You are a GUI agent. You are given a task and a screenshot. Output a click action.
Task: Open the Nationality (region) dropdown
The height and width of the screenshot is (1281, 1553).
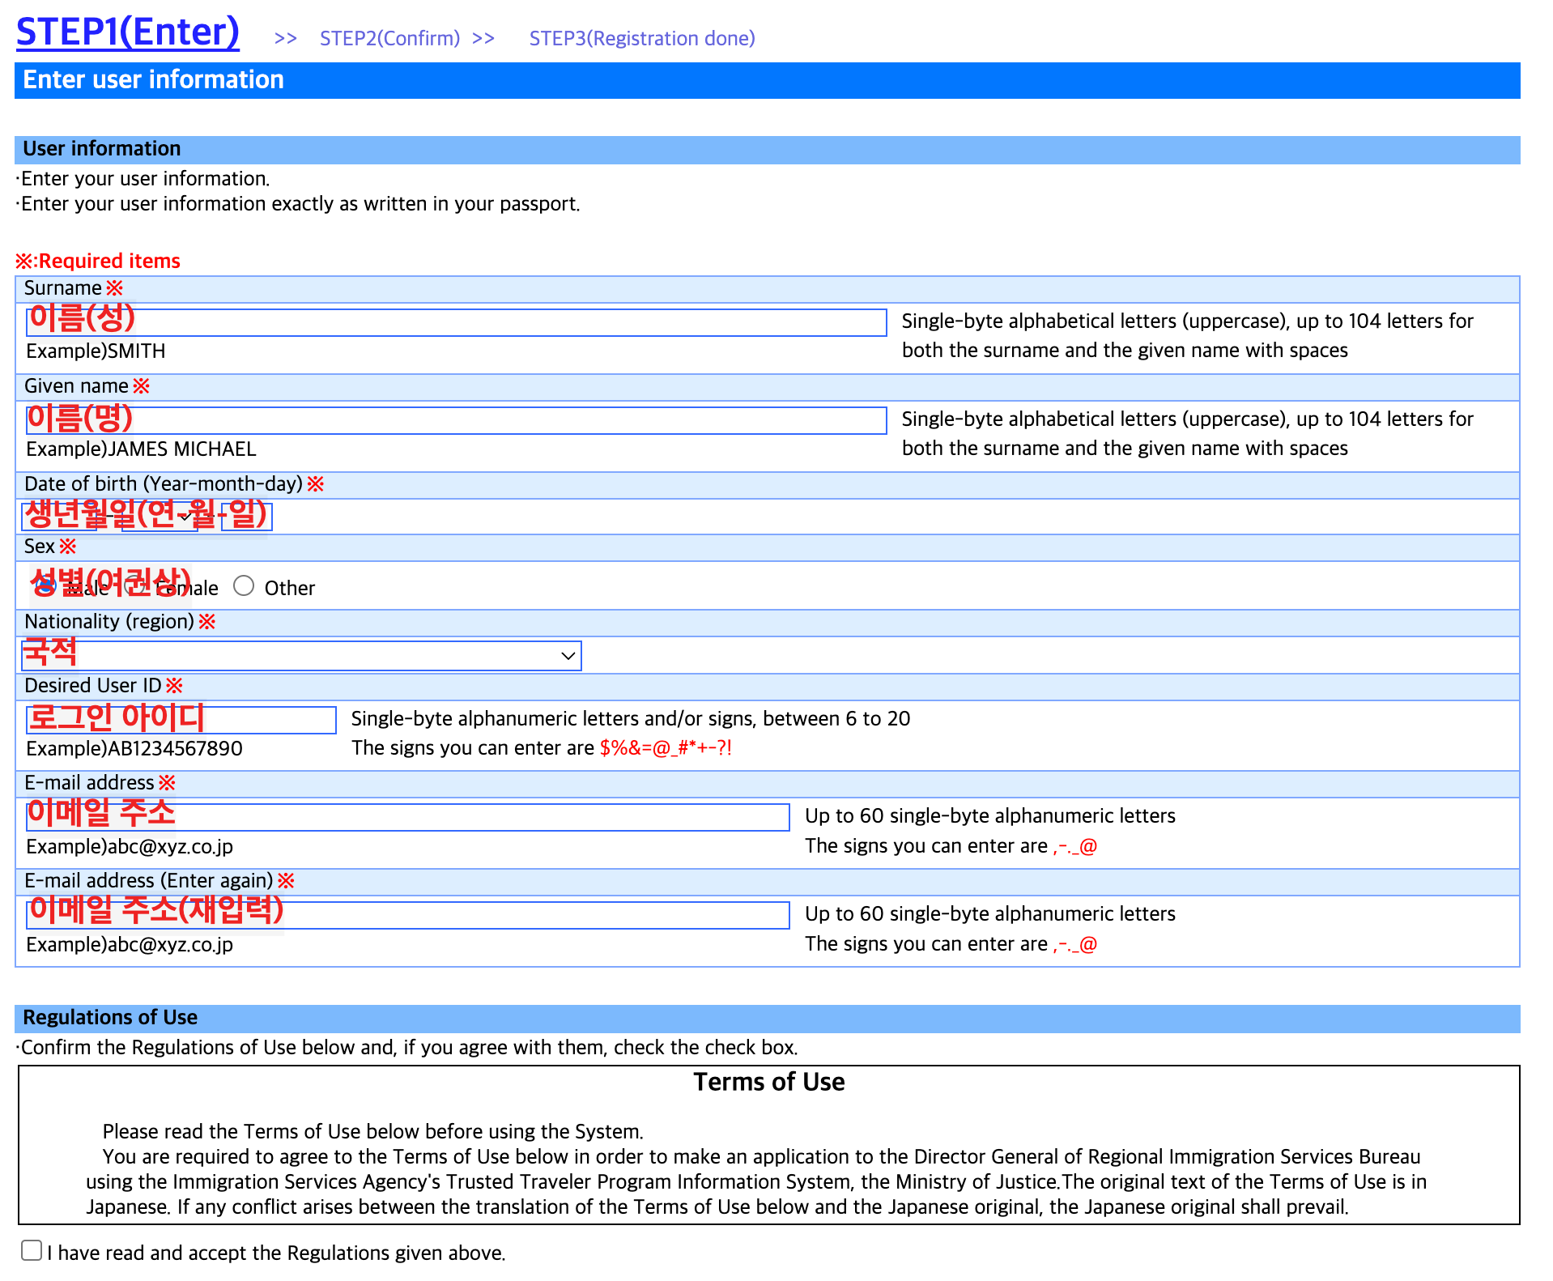coord(301,656)
